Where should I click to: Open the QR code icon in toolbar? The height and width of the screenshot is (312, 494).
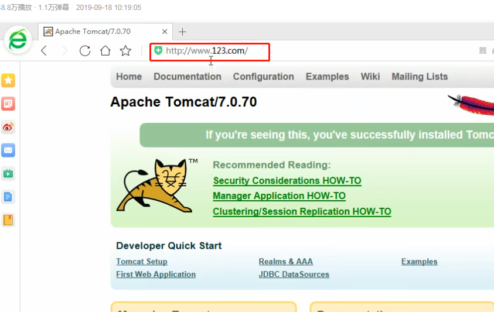tap(483, 51)
